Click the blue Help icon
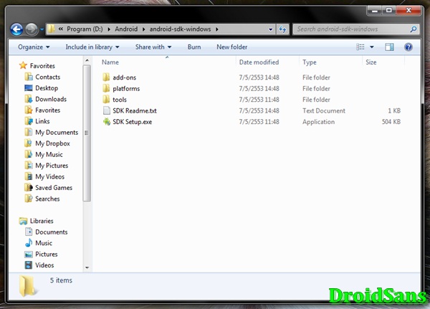The image size is (430, 309). coord(408,47)
